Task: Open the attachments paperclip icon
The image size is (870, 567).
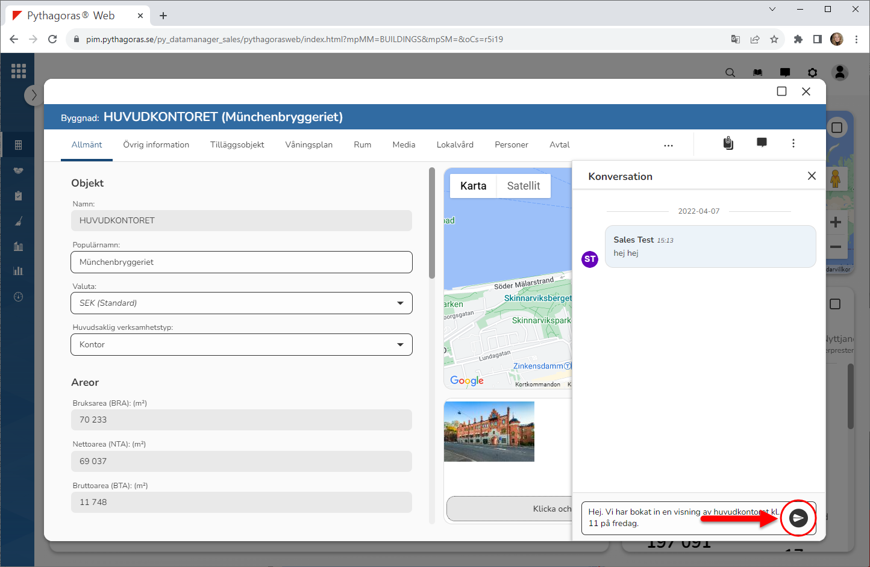Action: [728, 143]
